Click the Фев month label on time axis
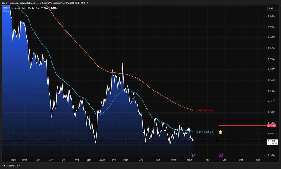 click(114, 160)
